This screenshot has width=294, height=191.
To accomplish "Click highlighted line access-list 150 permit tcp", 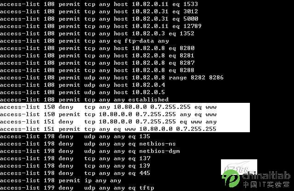I will pyautogui.click(x=108, y=114).
